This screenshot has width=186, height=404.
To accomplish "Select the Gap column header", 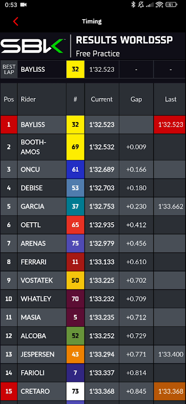I will (136, 99).
